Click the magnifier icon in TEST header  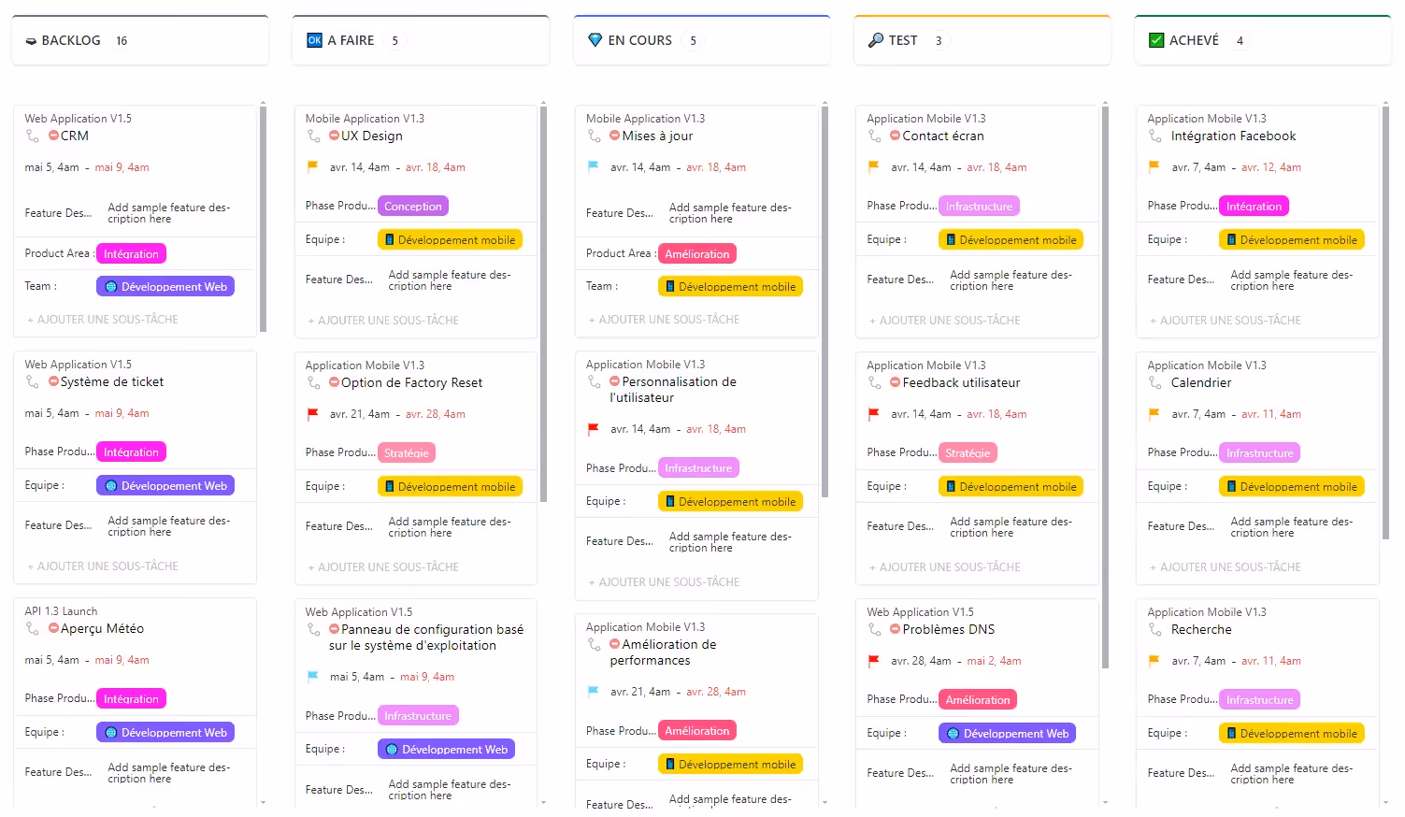tap(875, 40)
